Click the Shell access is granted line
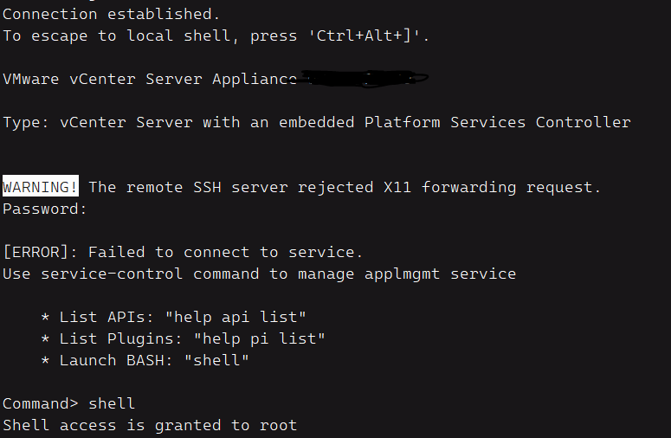The height and width of the screenshot is (438, 671). 149,425
